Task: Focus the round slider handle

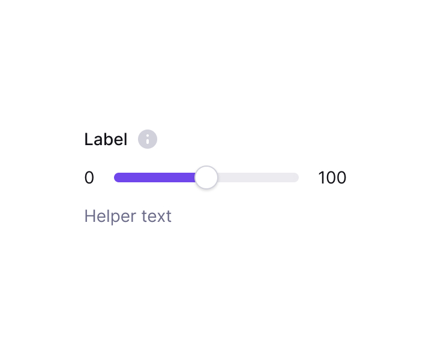Action: click(206, 177)
